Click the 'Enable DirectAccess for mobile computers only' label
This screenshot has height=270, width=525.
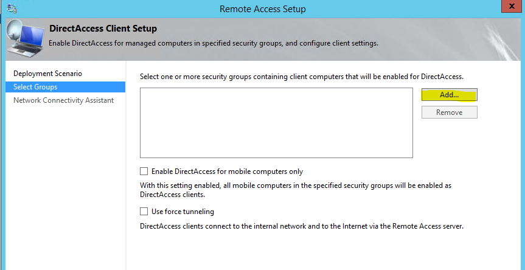[227, 171]
